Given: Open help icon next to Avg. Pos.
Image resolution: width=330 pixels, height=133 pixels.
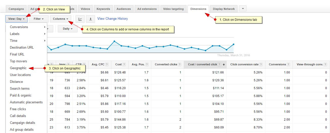Looking at the screenshot, I should 147,64.
